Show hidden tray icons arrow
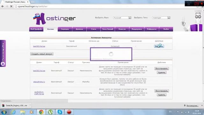This screenshot has width=204, height=115. [x=175, y=112]
